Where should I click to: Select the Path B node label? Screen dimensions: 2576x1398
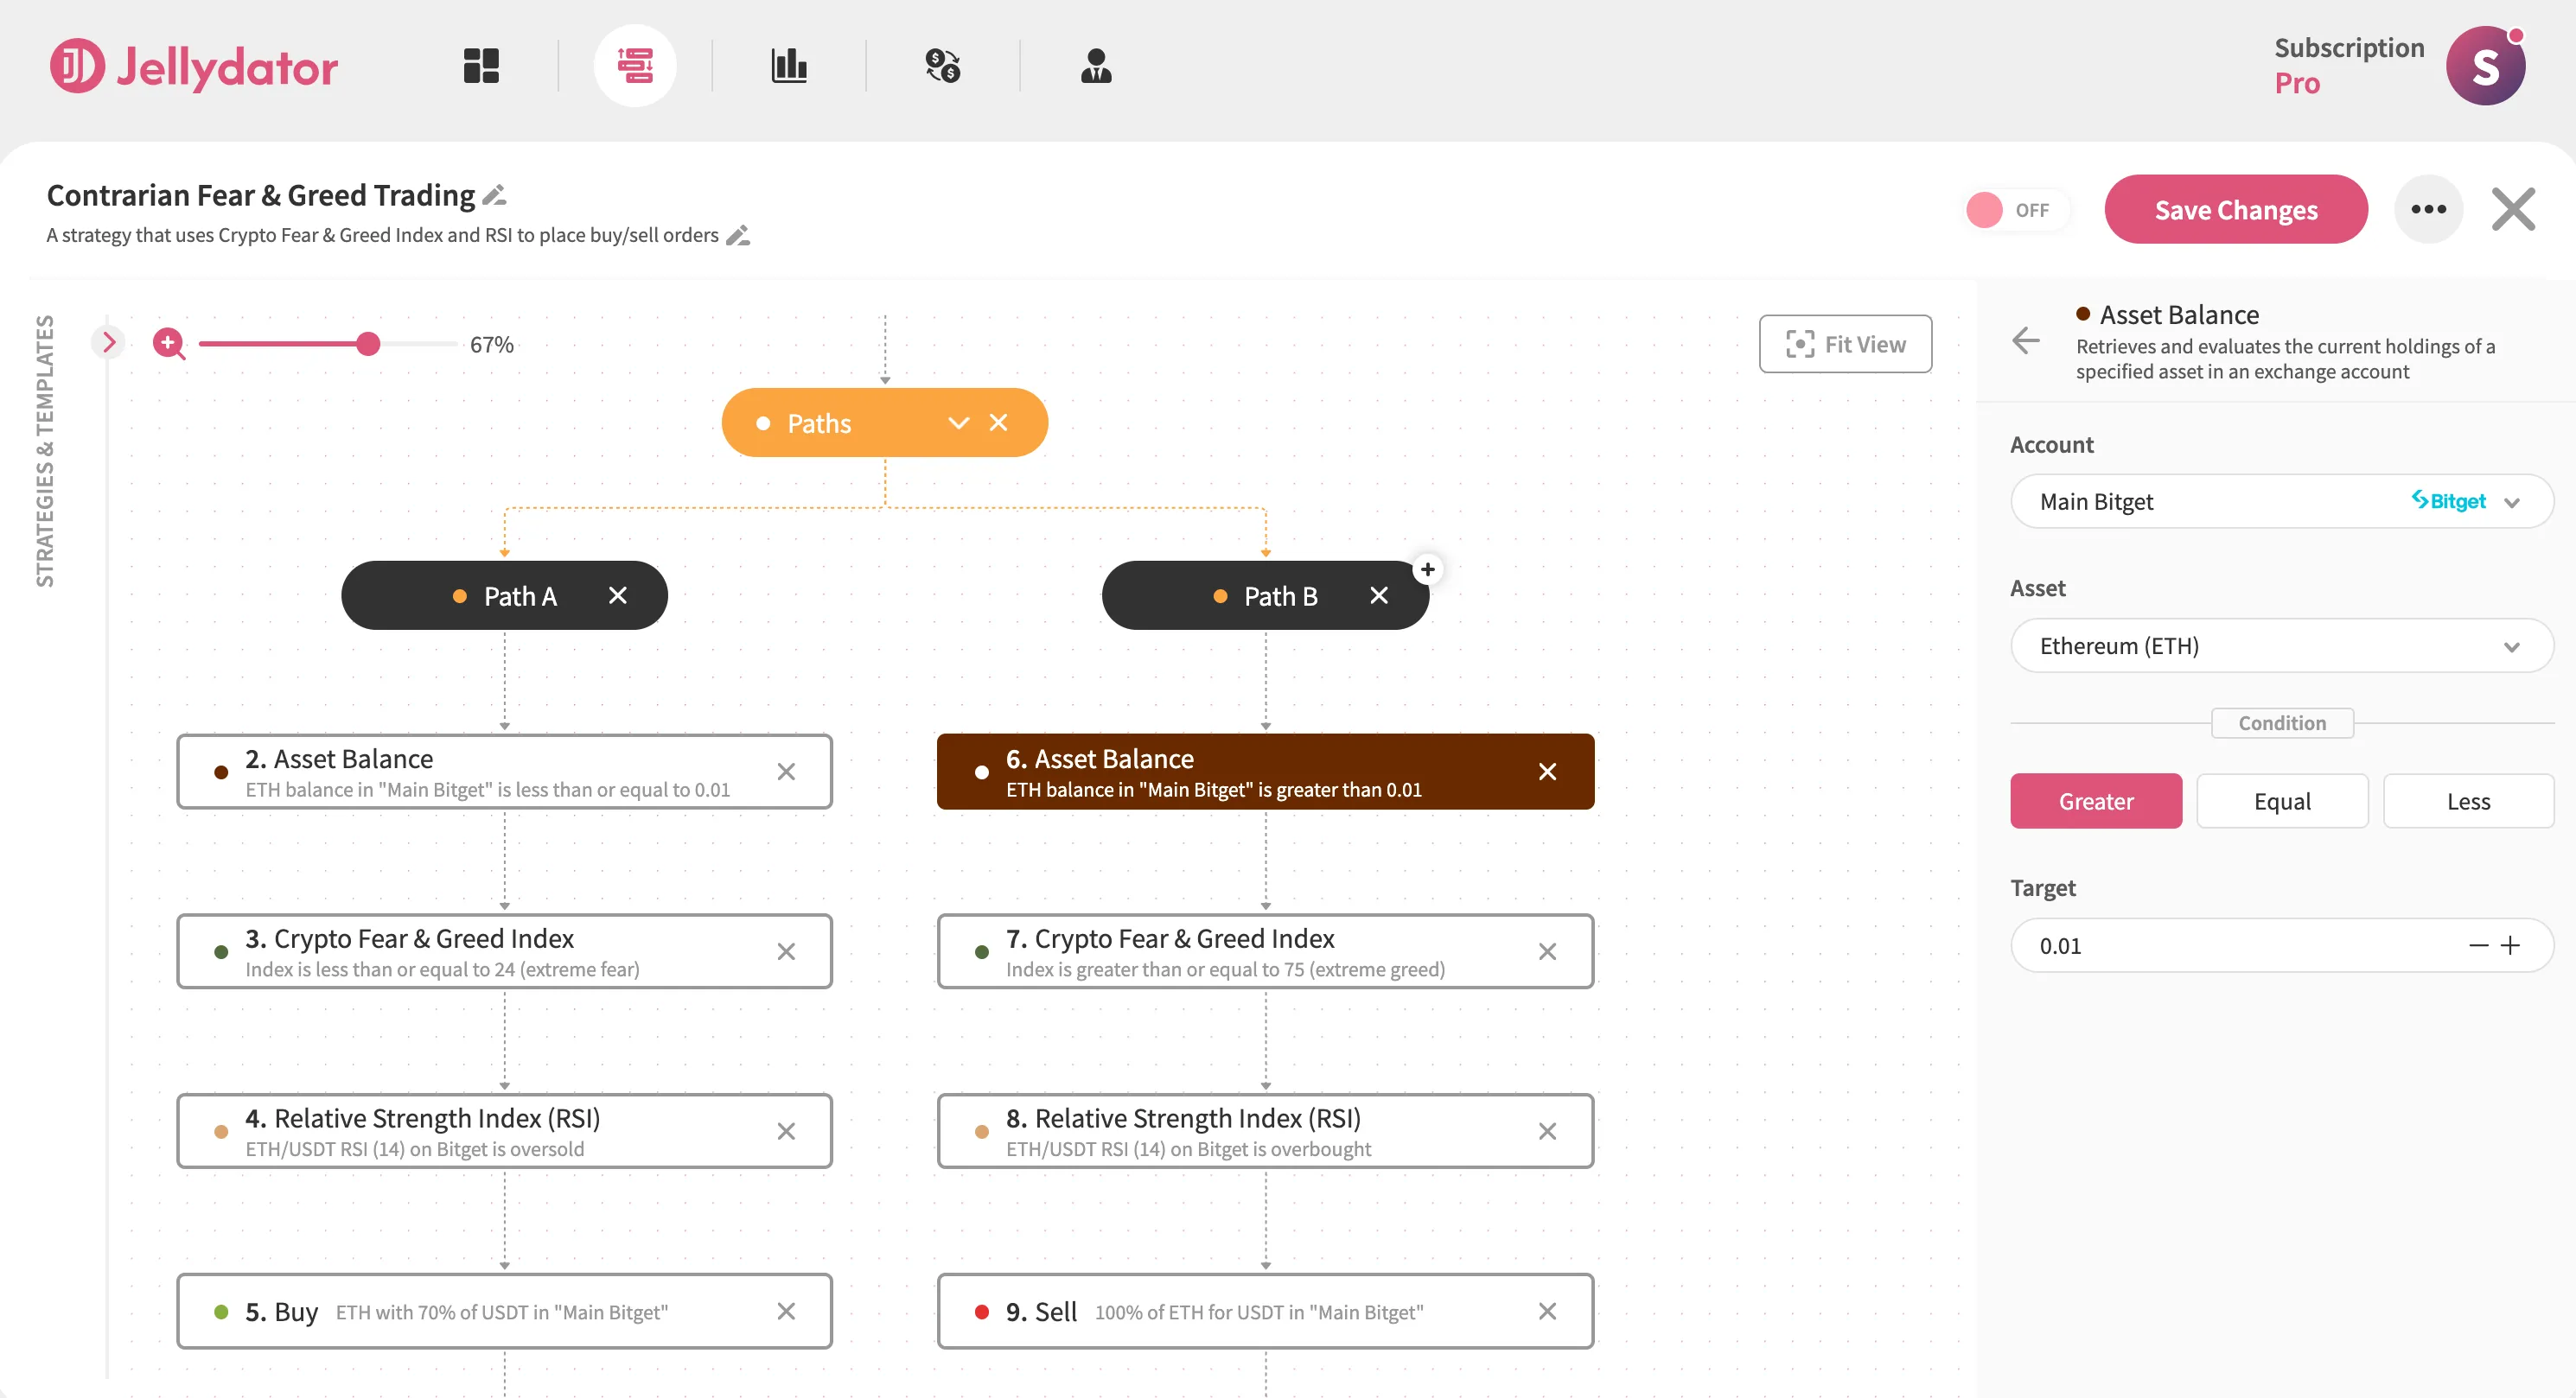pos(1280,596)
